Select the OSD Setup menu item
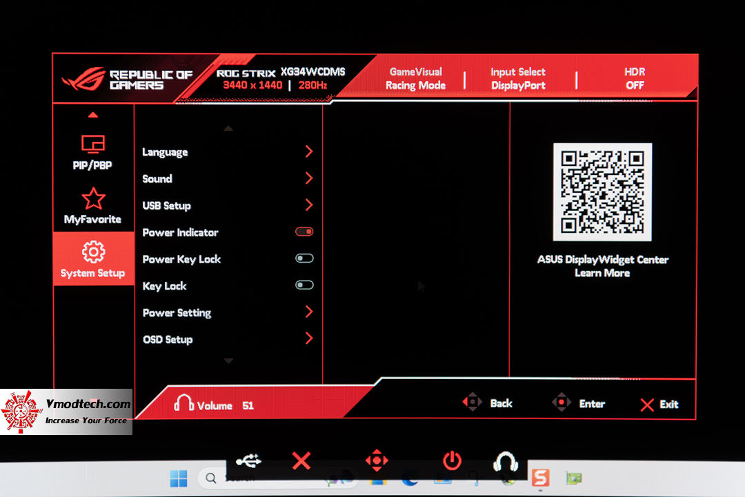Viewport: 745px width, 497px height. 168,340
